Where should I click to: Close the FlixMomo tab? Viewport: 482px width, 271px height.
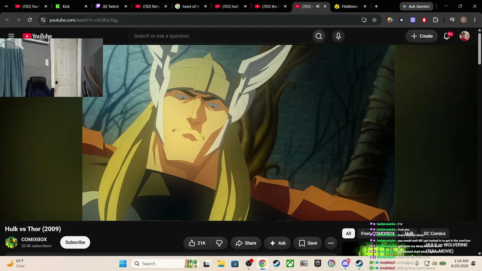tap(365, 6)
